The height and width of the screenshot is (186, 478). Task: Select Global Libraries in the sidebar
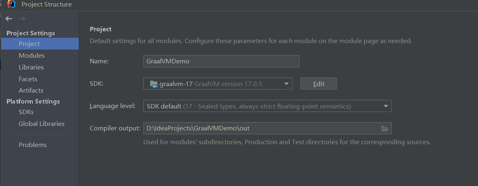click(x=41, y=124)
